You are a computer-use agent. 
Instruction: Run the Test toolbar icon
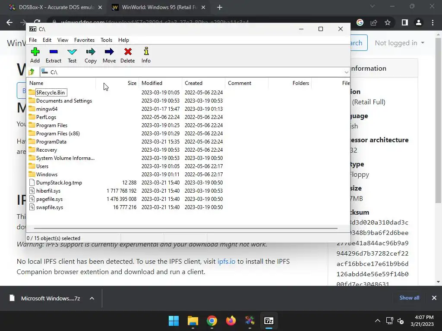(72, 55)
